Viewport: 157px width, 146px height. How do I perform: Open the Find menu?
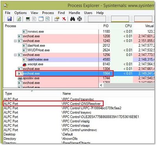click(61, 13)
